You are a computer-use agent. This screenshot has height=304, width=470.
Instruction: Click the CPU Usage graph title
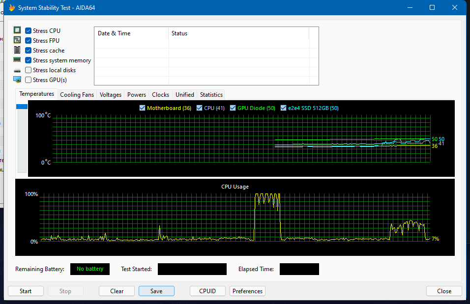(x=235, y=187)
